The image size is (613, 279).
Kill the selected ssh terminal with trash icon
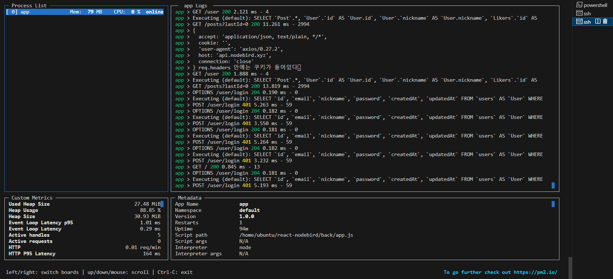tap(605, 22)
